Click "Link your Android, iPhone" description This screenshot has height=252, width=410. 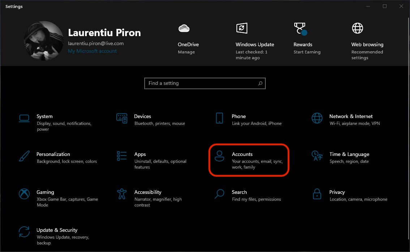point(257,123)
